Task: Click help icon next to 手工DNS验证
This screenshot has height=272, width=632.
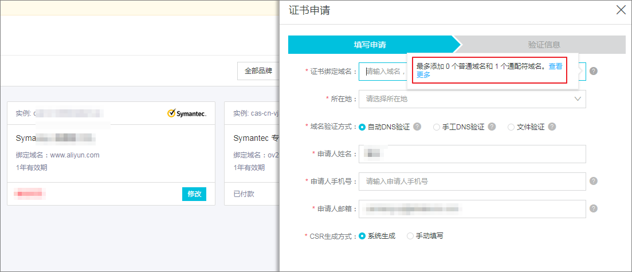Action: 492,127
